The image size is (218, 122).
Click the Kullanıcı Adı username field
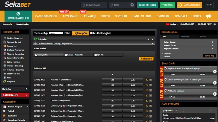click(94, 5)
